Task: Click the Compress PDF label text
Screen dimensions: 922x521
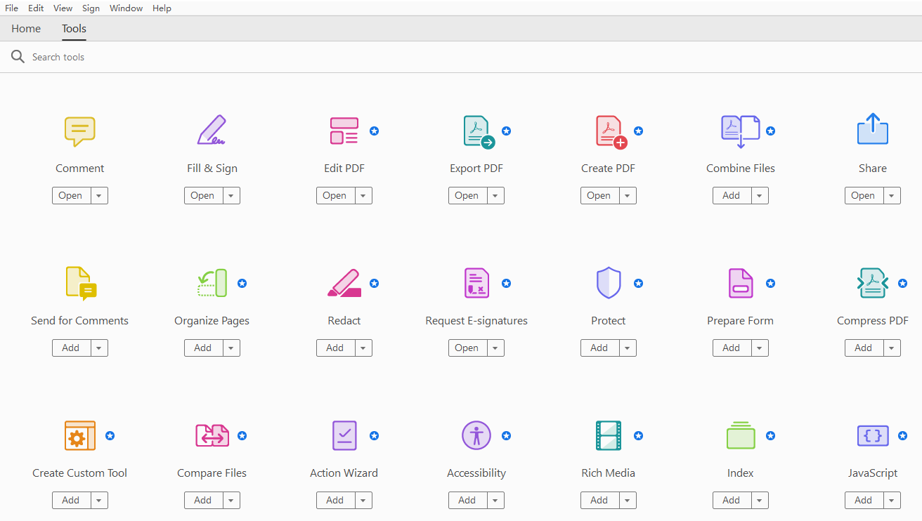Action: click(873, 321)
